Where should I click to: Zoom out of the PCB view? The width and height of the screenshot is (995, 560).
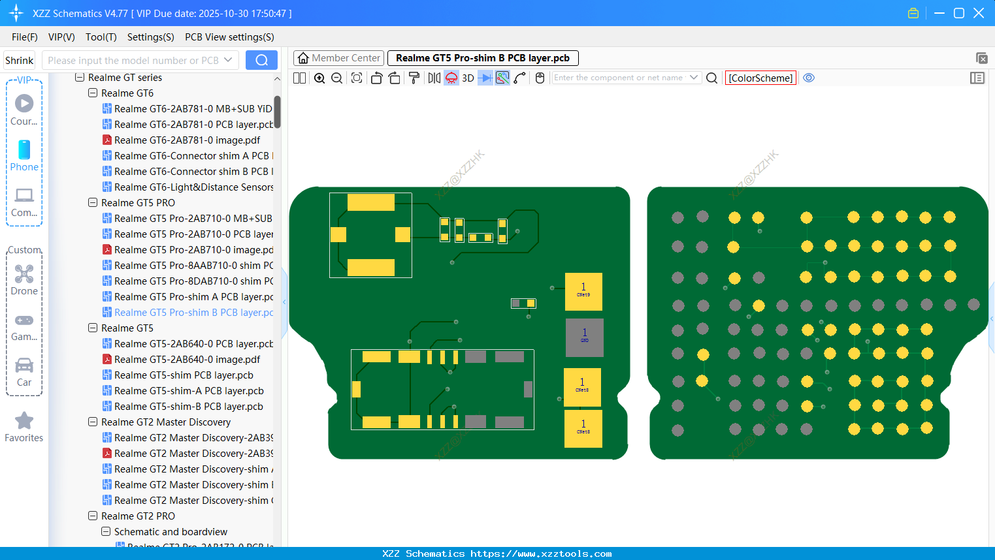337,78
